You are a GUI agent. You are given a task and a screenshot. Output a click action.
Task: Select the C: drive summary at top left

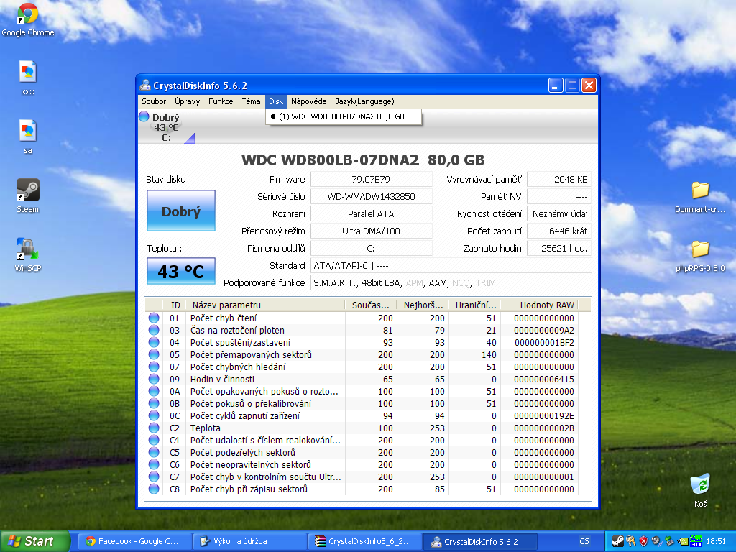[167, 127]
